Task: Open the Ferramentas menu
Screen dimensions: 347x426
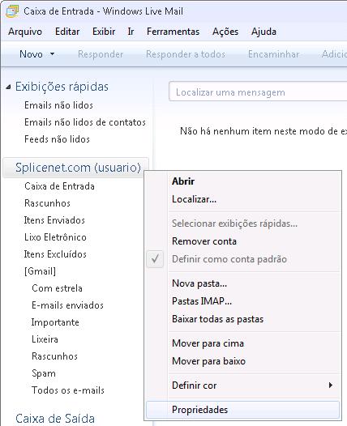Action: coord(173,32)
